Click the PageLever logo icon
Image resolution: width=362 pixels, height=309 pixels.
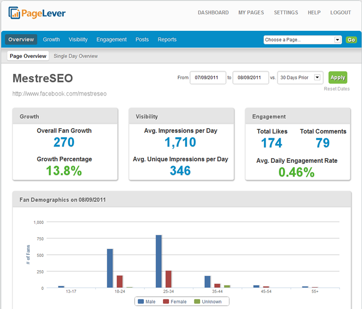[14, 13]
